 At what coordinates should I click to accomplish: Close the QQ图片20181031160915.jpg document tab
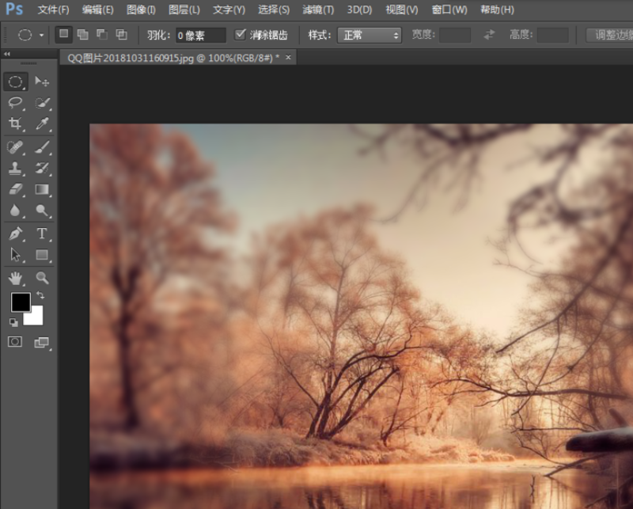[x=288, y=58]
